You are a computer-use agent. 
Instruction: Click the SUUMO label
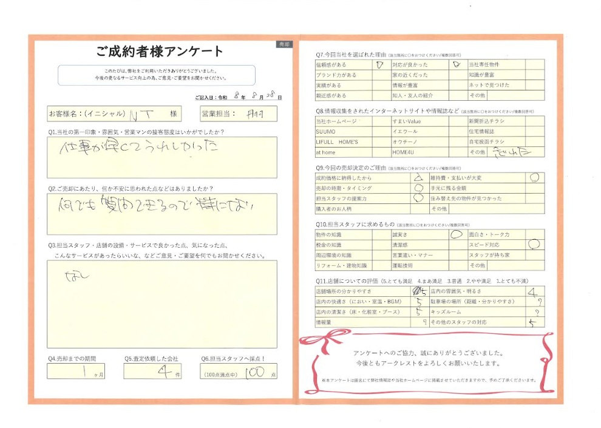[x=325, y=131]
